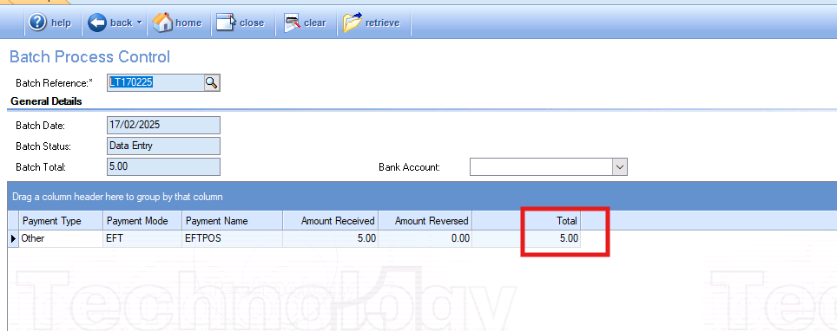Click the 'Other' payment type cell
The width and height of the screenshot is (837, 331).
(61, 239)
